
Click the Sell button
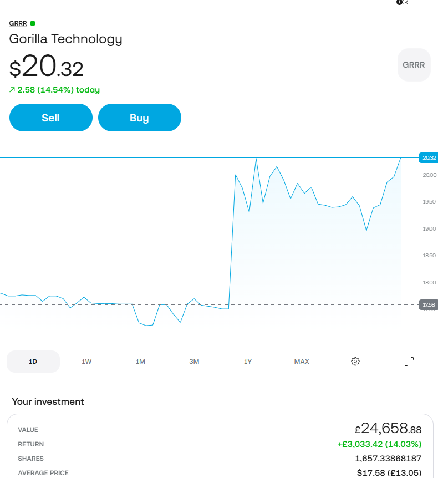(51, 118)
